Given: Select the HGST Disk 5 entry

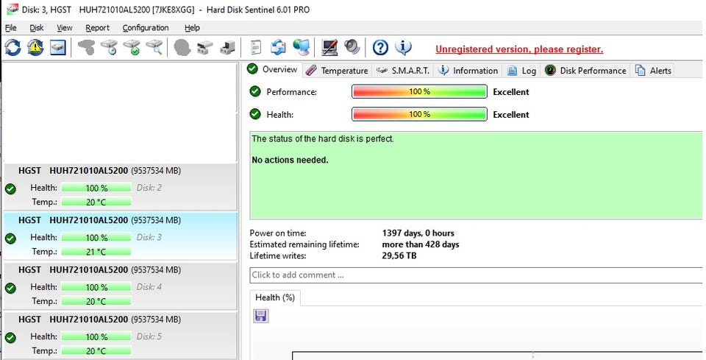Looking at the screenshot, I should (120, 335).
